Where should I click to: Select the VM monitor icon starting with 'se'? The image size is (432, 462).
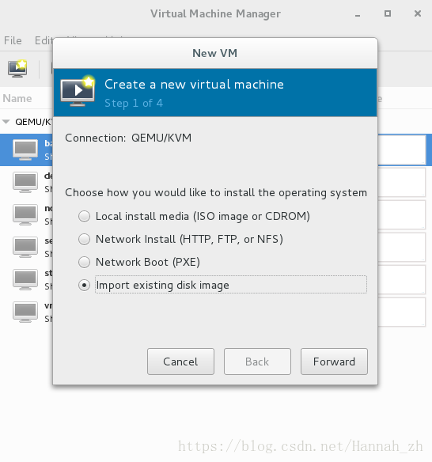click(25, 247)
